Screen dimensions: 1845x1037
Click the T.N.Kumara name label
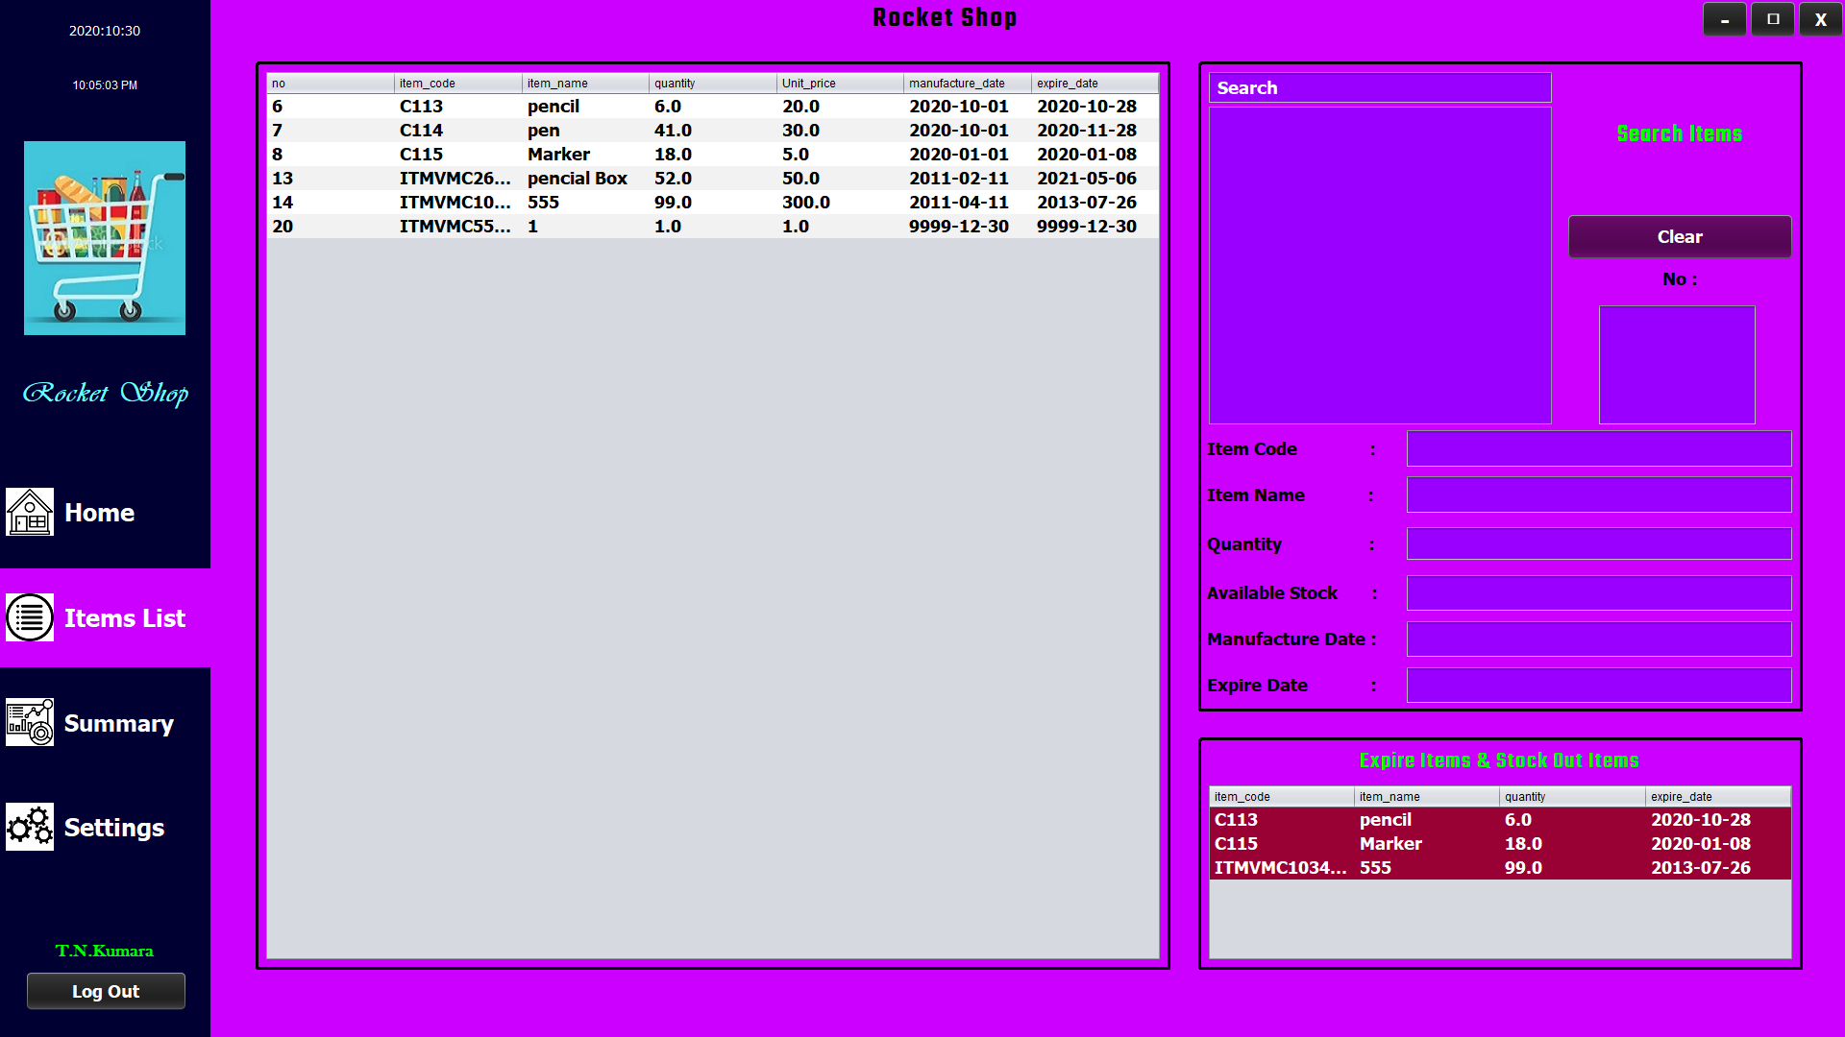point(105,951)
